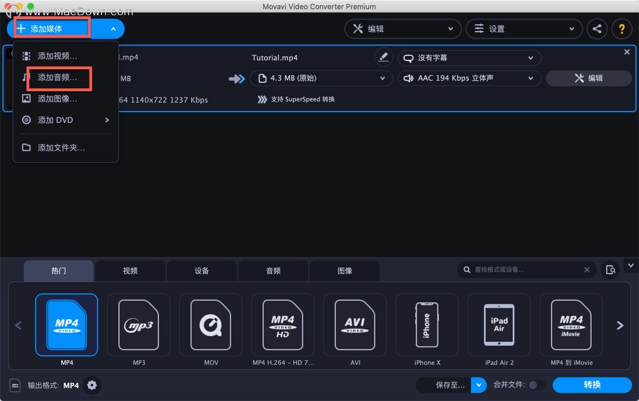639x401 pixels.
Task: Choose Add Audio from the menu
Action: (x=65, y=77)
